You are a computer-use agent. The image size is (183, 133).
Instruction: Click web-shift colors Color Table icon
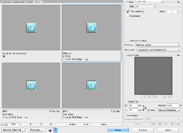coord(150,97)
